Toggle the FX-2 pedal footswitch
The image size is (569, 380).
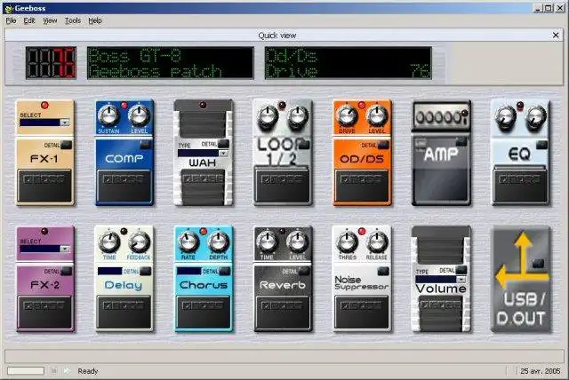(x=44, y=312)
